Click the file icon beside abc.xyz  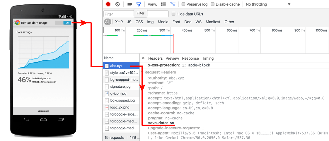pos(107,66)
